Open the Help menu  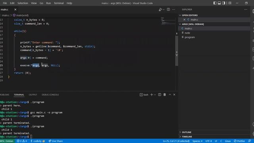click(69, 3)
